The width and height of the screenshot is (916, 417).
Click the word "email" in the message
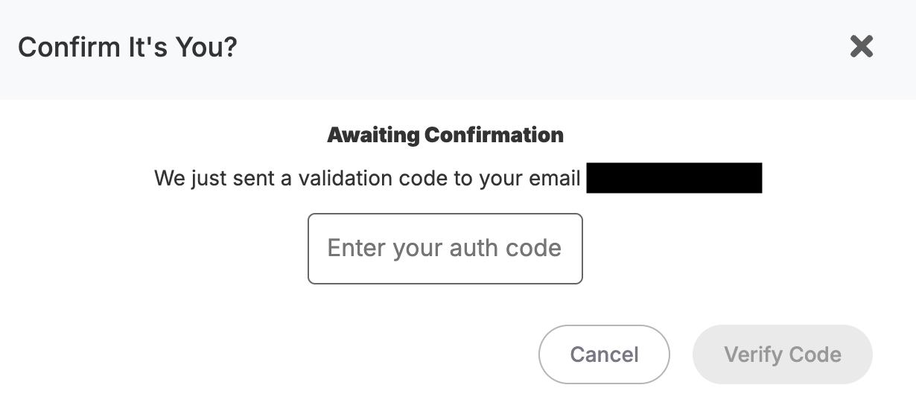click(x=553, y=179)
